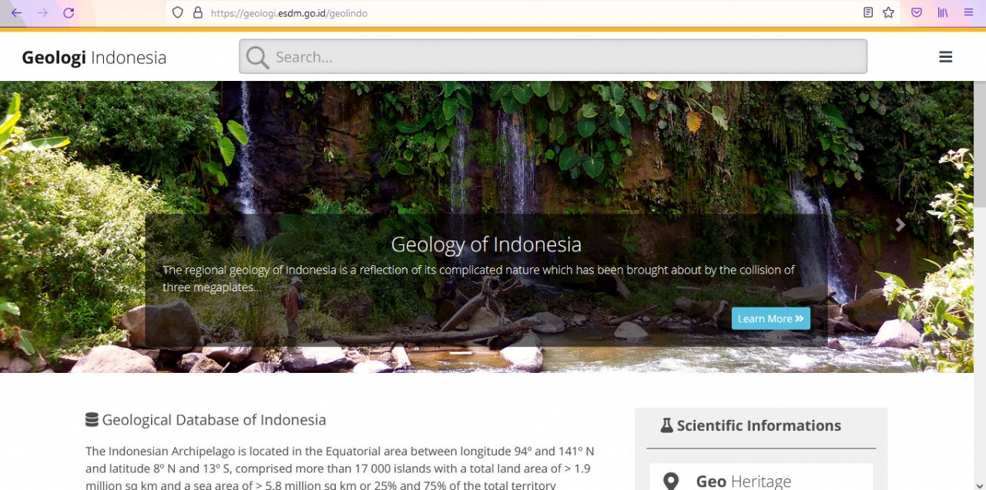The image size is (986, 490).
Task: Advance the carousel with the next arrow
Action: [900, 225]
